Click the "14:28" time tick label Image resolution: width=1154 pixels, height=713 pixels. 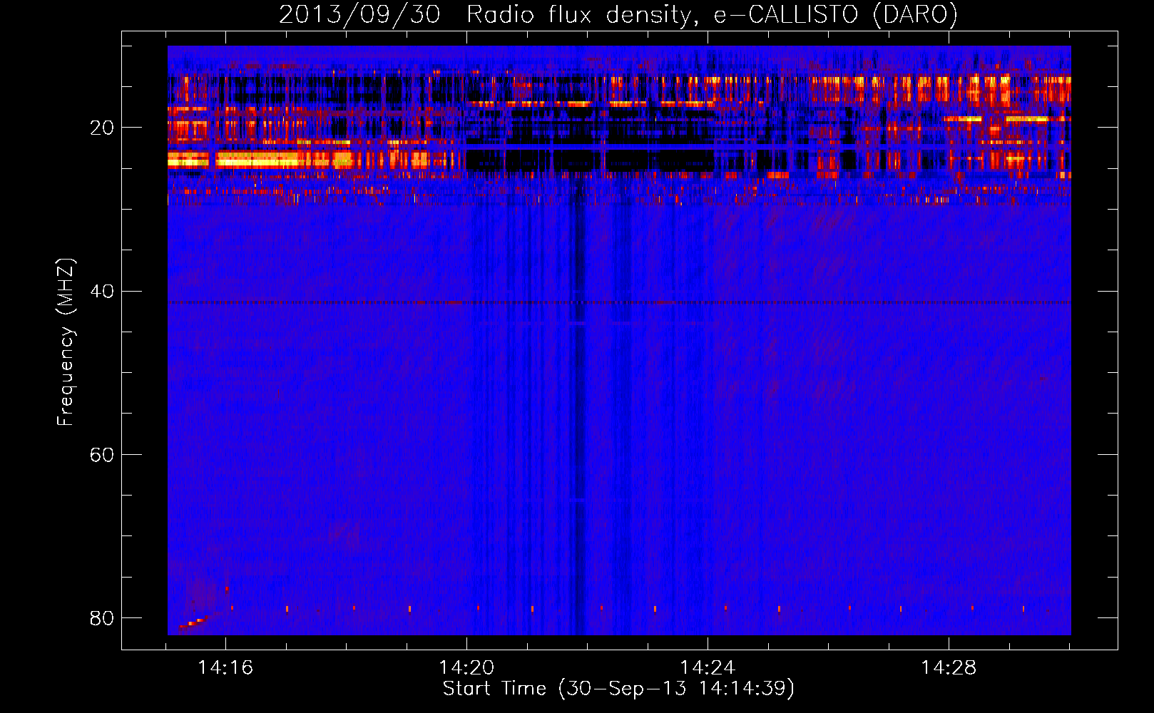click(x=949, y=667)
